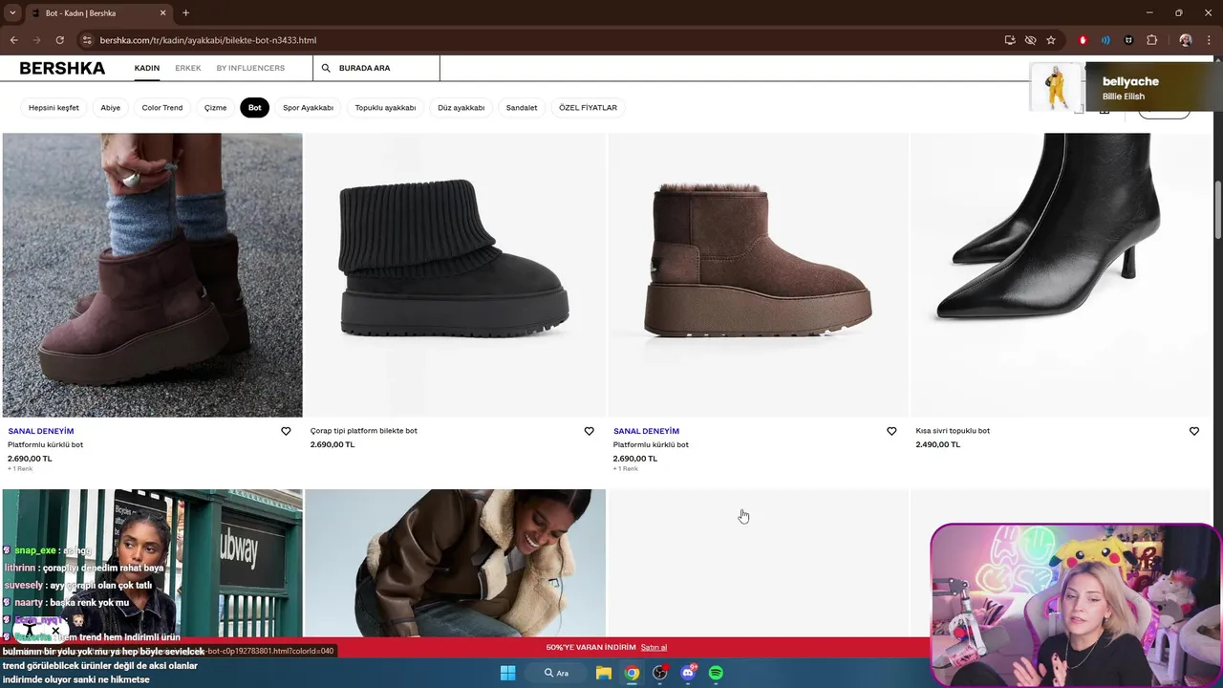Open the black cat-face extension
This screenshot has height=688, width=1223.
(1128, 40)
